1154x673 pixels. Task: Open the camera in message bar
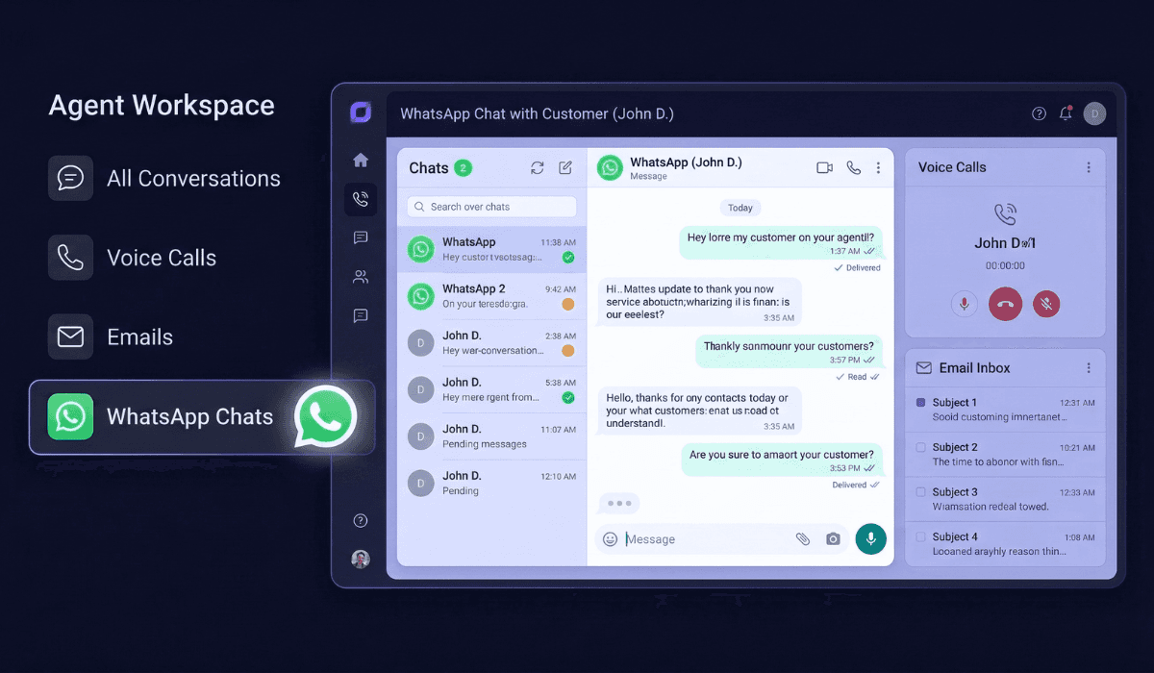coord(833,539)
